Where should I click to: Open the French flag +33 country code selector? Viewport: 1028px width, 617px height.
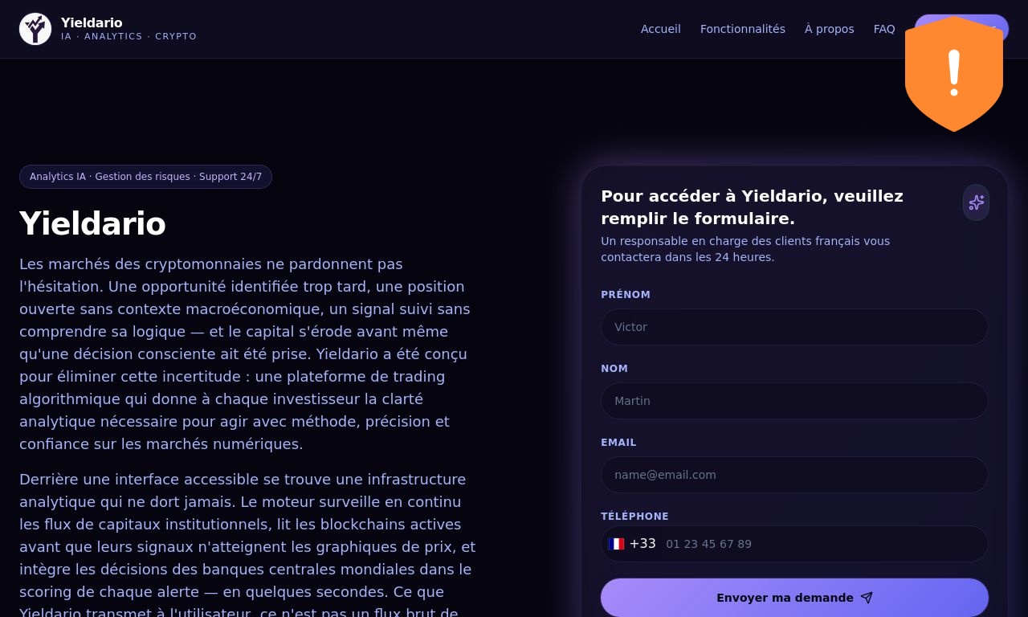point(632,544)
